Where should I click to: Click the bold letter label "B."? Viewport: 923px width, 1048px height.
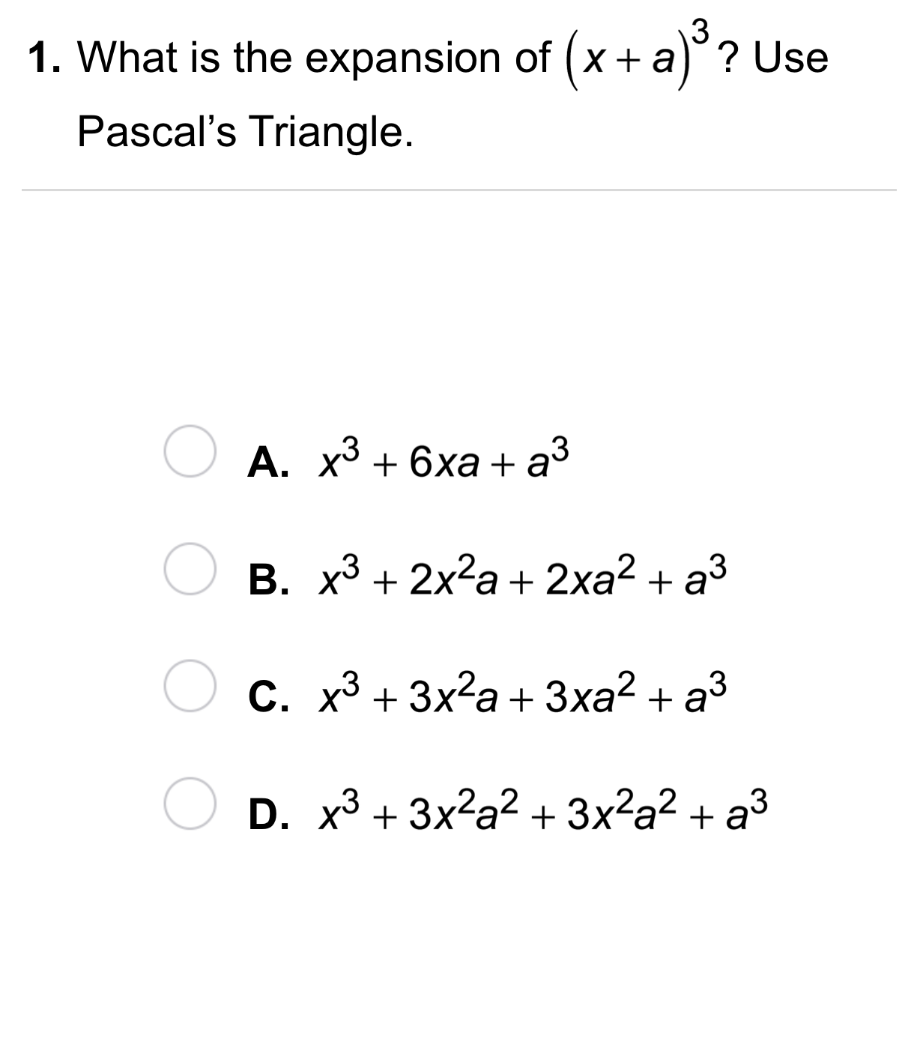(x=268, y=579)
